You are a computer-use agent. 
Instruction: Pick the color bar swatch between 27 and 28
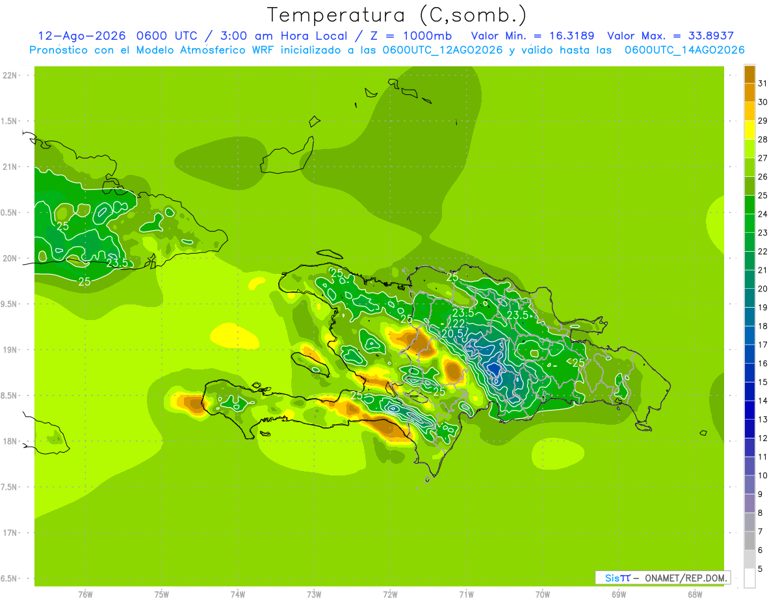coord(749,148)
